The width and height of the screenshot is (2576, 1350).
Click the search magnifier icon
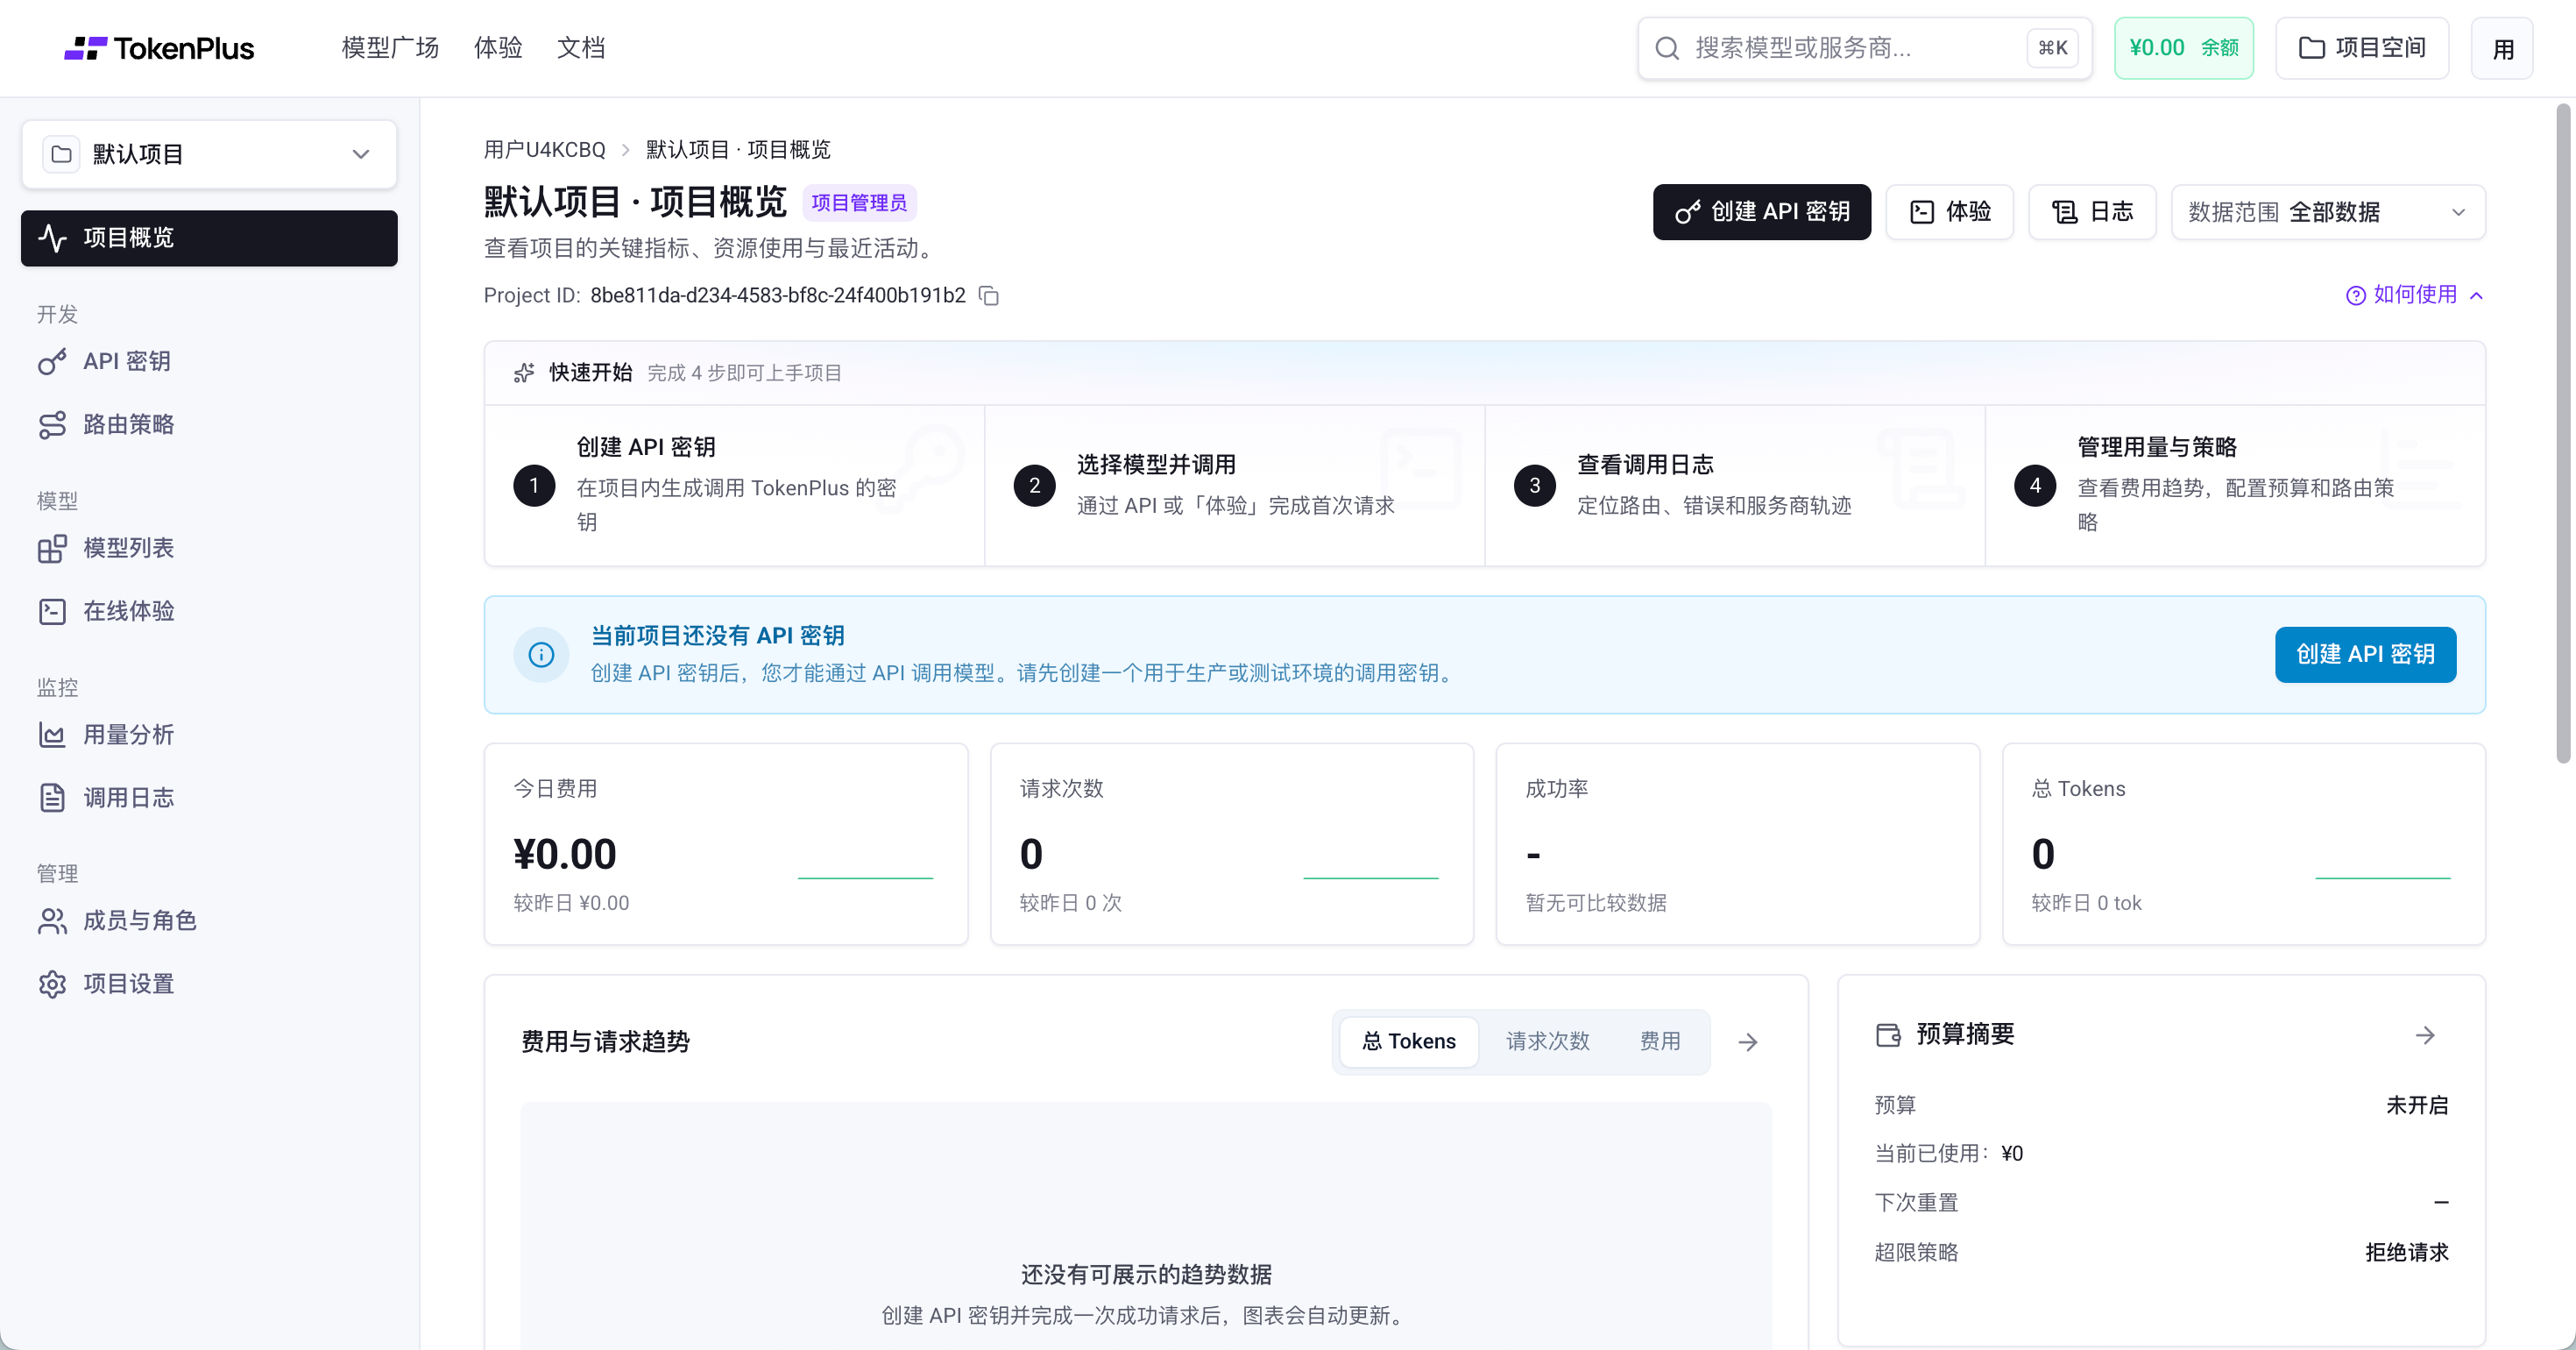coord(1666,48)
